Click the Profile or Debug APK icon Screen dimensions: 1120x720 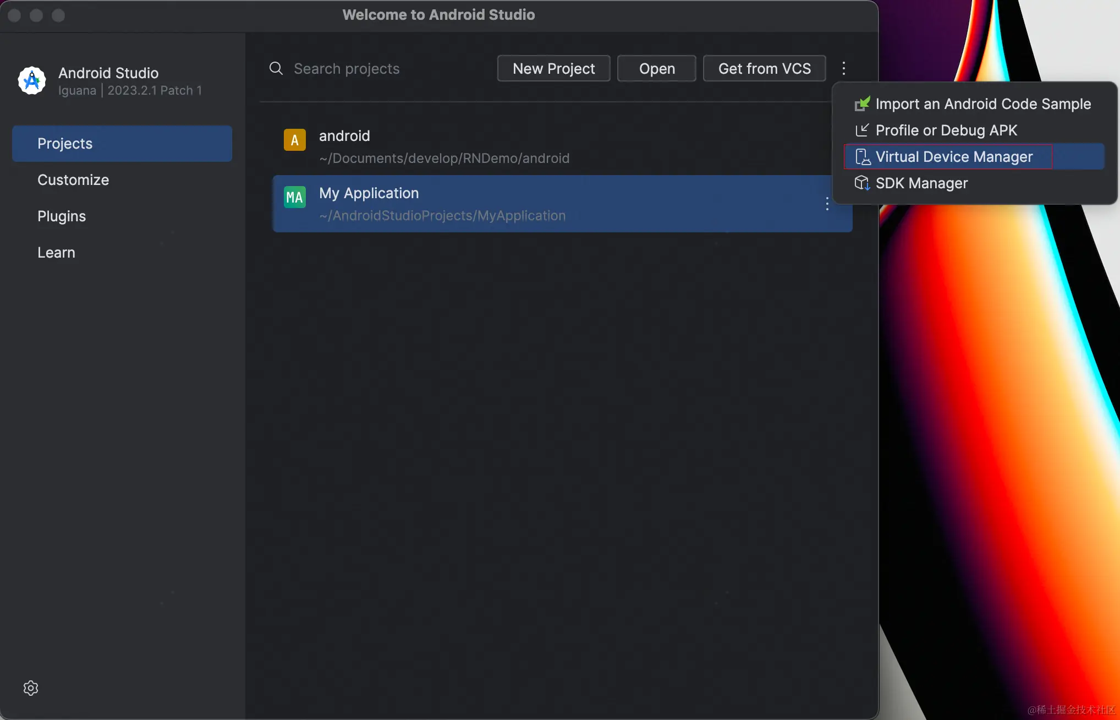pyautogui.click(x=862, y=130)
